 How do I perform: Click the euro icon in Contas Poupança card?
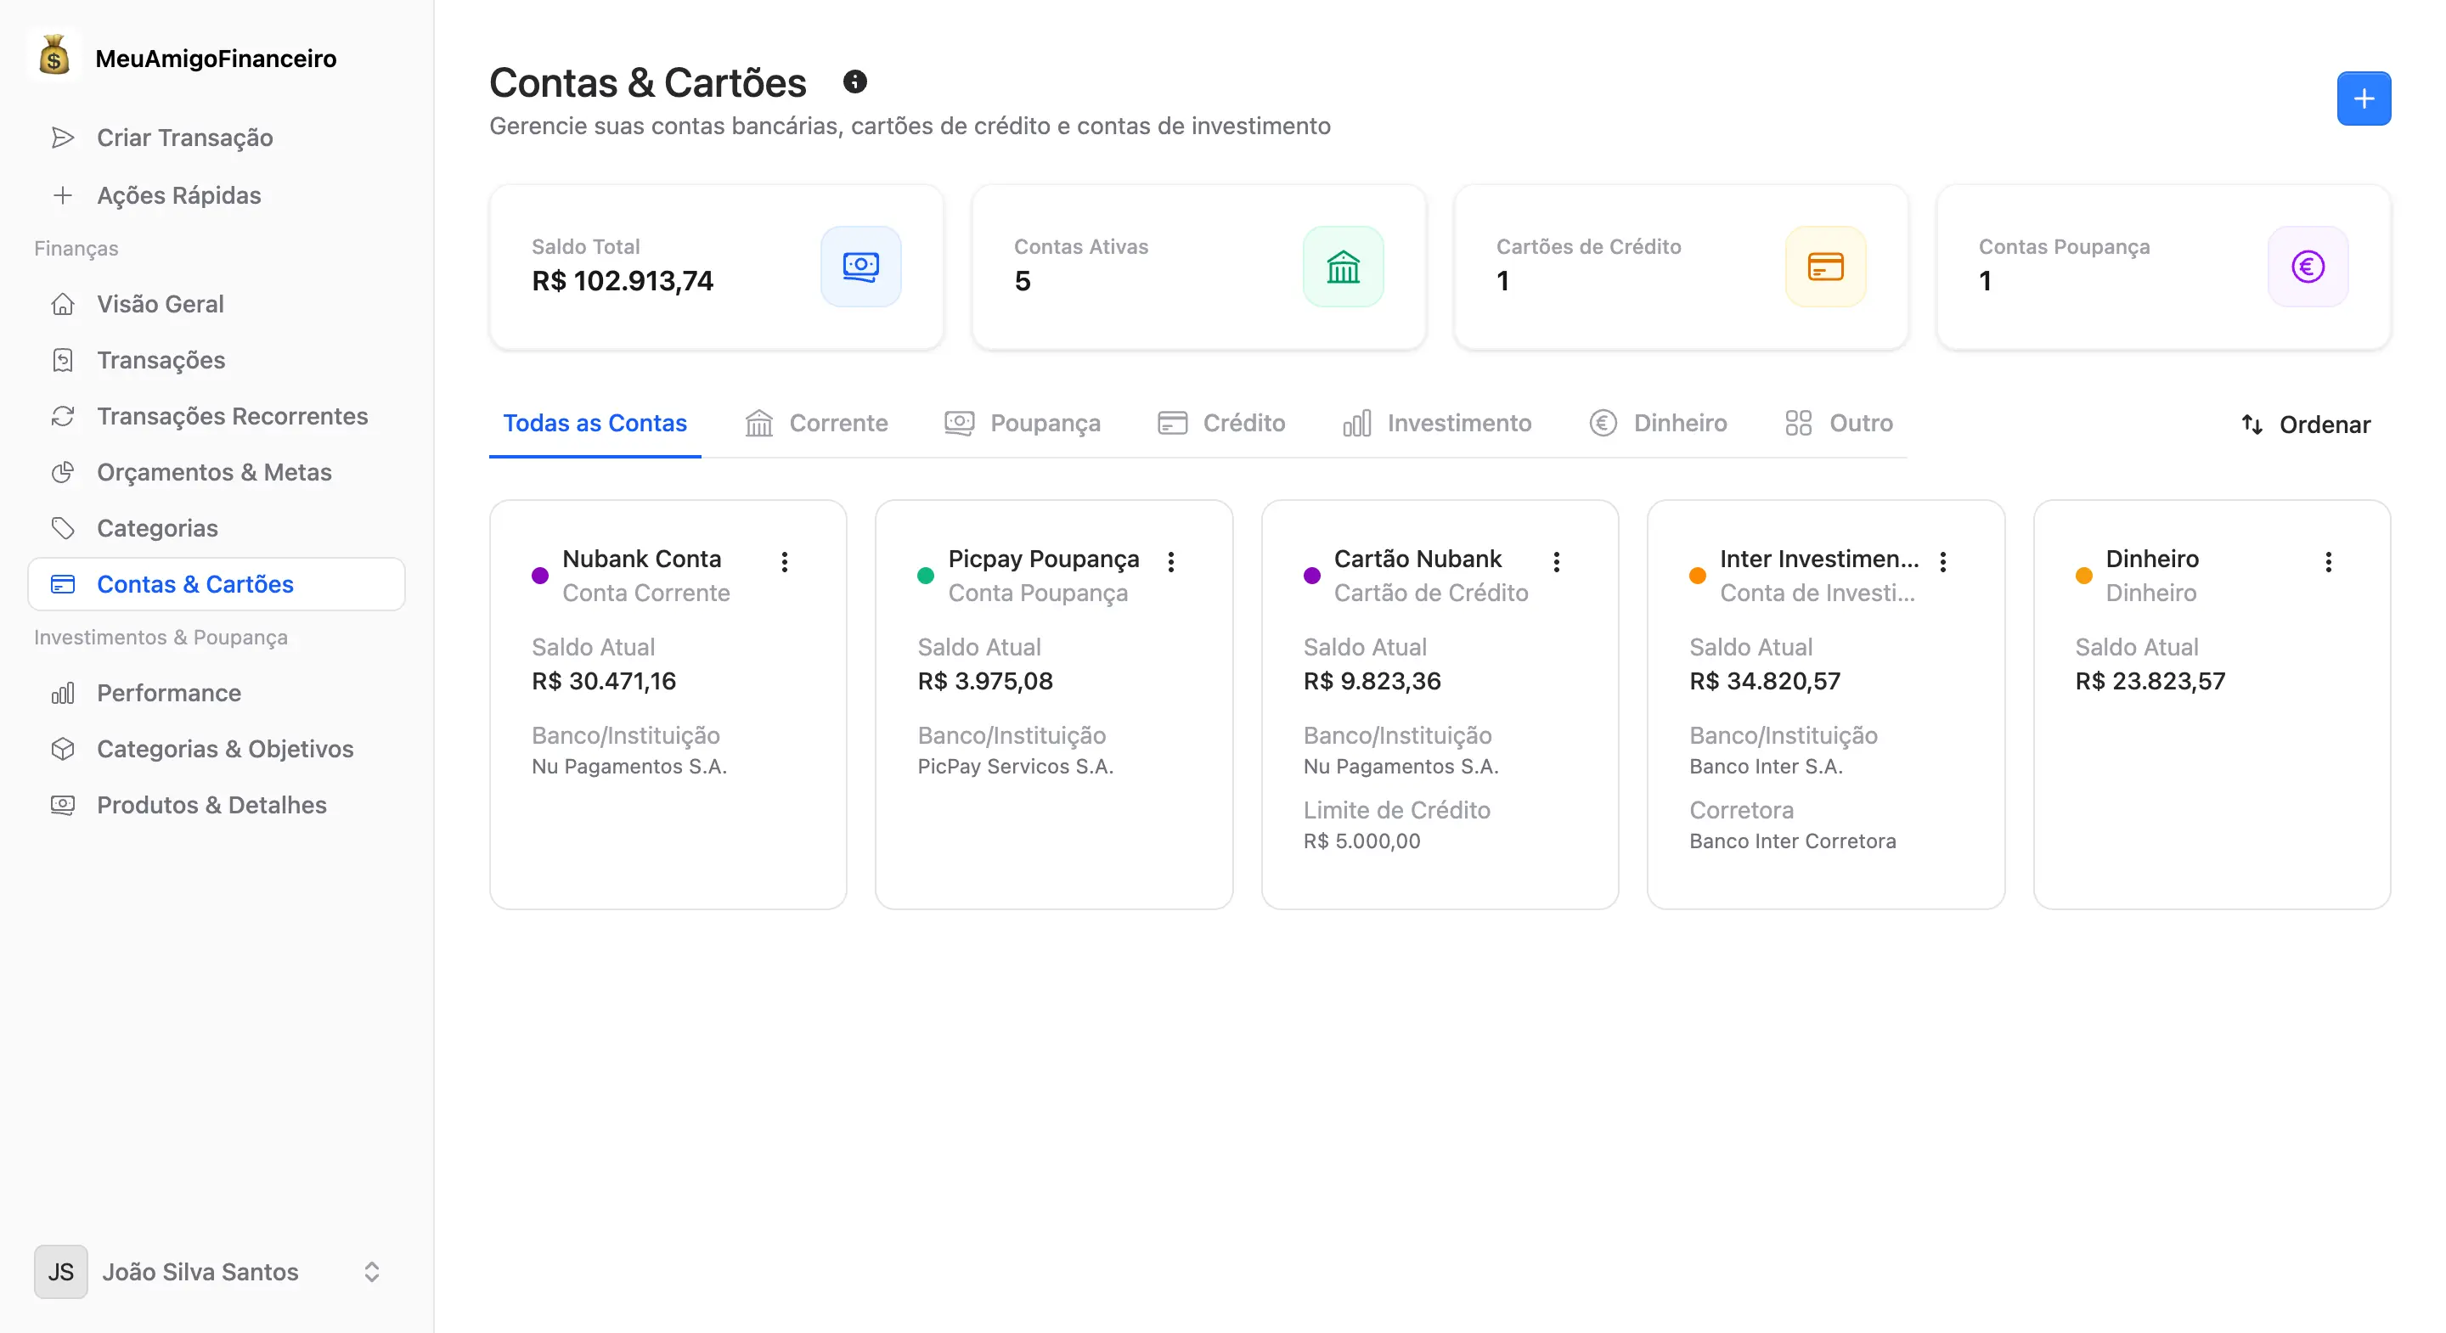(2308, 267)
